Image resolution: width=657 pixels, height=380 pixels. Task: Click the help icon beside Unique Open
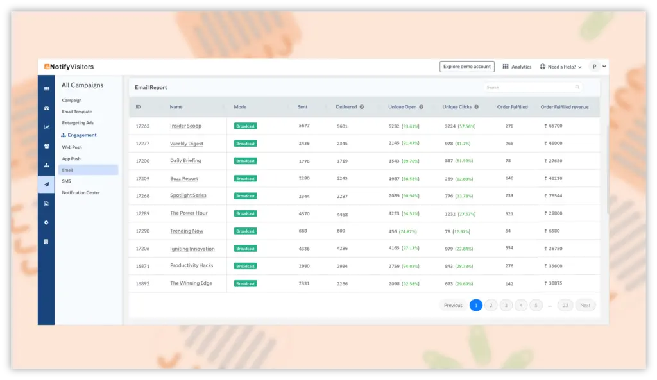click(422, 107)
